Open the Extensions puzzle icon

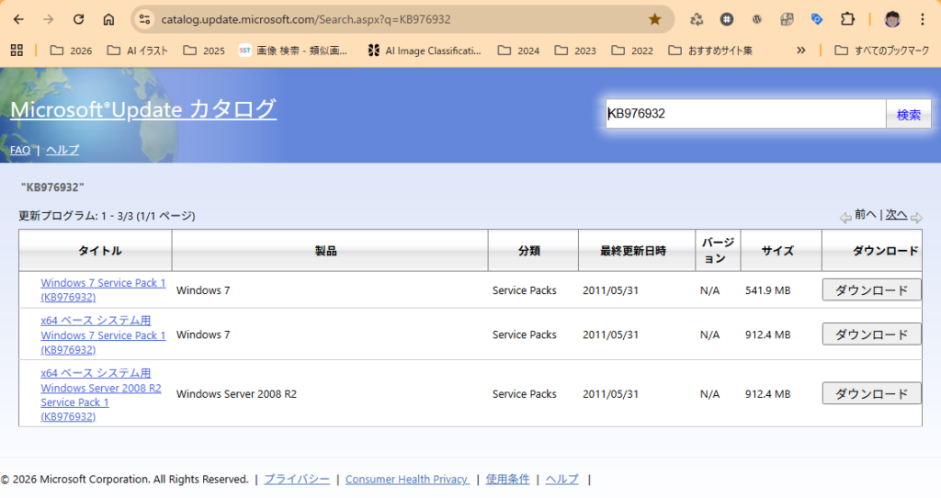(847, 19)
